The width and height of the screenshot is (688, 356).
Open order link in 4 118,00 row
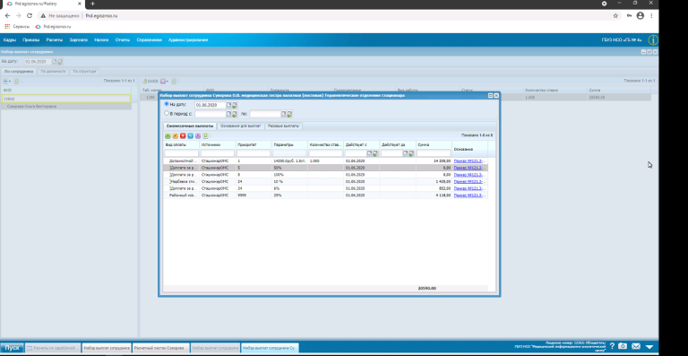[469, 195]
